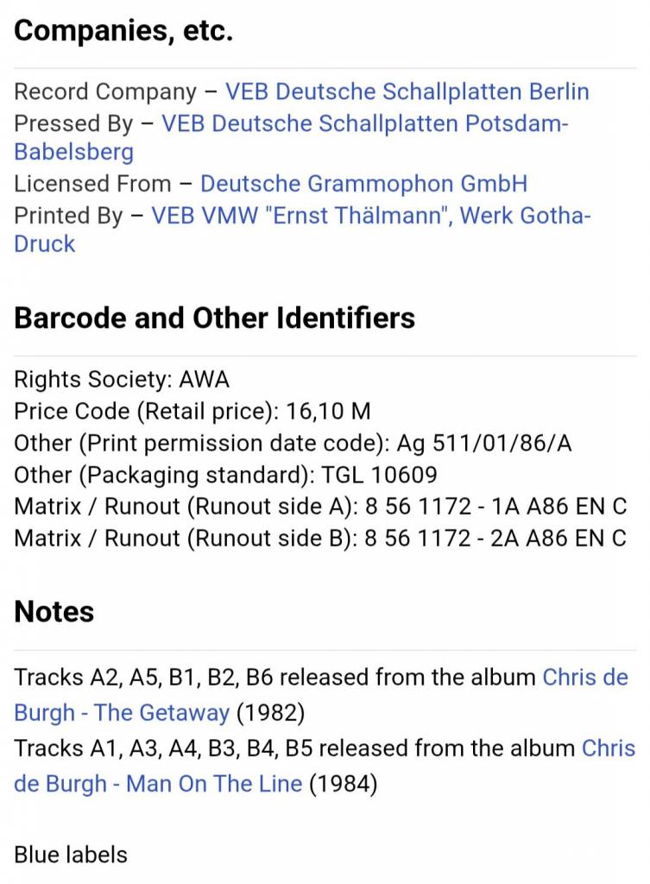Click the packaging standard TGL 10609 line

[225, 475]
